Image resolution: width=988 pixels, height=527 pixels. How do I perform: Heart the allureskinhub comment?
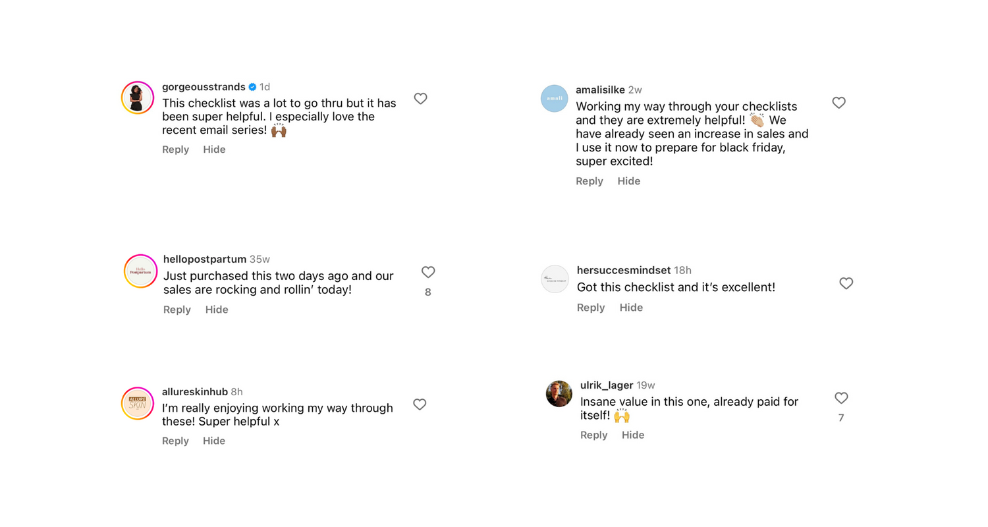420,404
